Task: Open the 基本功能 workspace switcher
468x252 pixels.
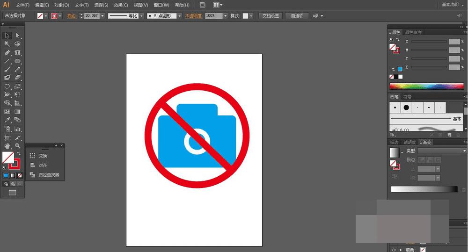Action: pos(452,5)
